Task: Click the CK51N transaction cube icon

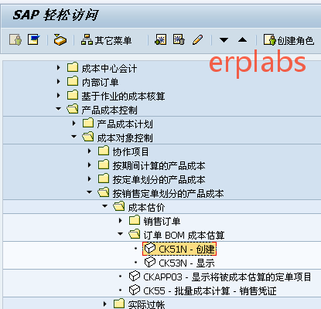Action: click(150, 249)
